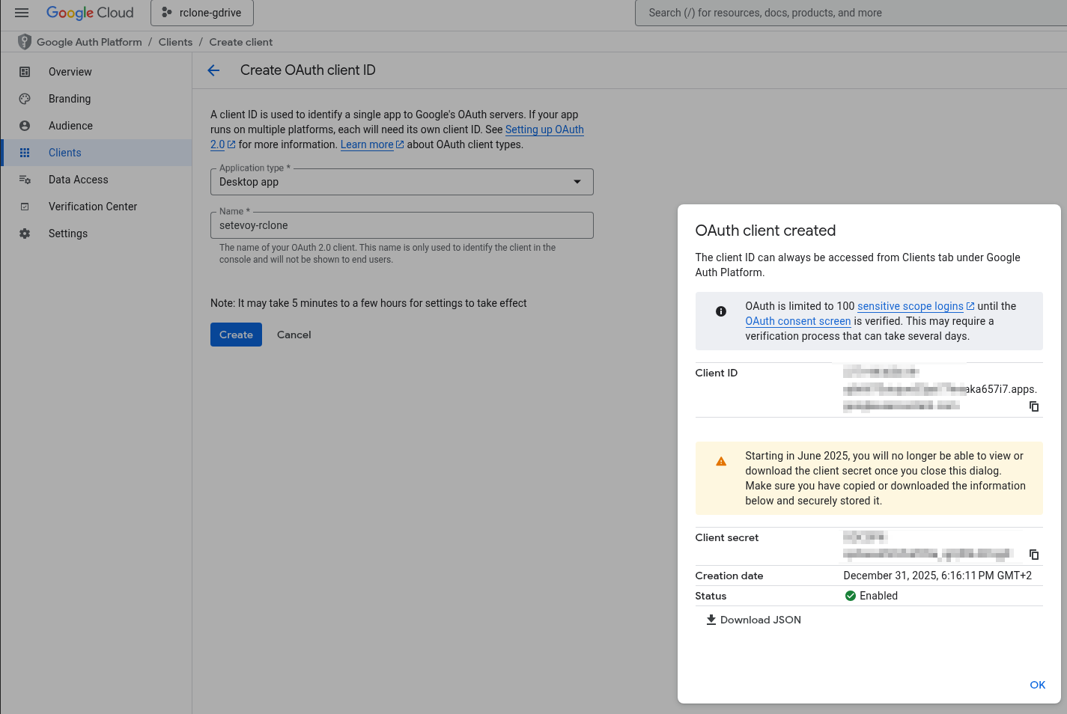1067x714 pixels.
Task: Click the Google Cloud logo
Action: coord(90,13)
